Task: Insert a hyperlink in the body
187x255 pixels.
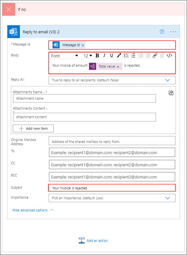Action: click(155, 56)
